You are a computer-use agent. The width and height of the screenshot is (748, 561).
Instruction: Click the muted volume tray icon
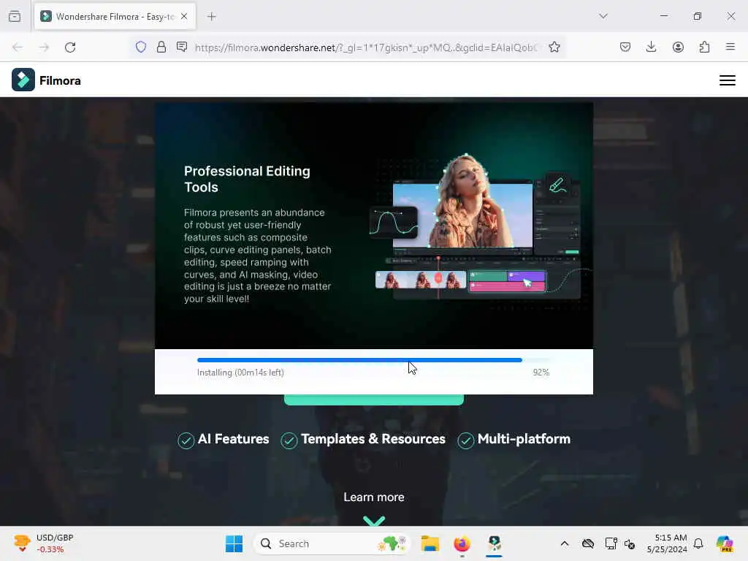coord(629,543)
